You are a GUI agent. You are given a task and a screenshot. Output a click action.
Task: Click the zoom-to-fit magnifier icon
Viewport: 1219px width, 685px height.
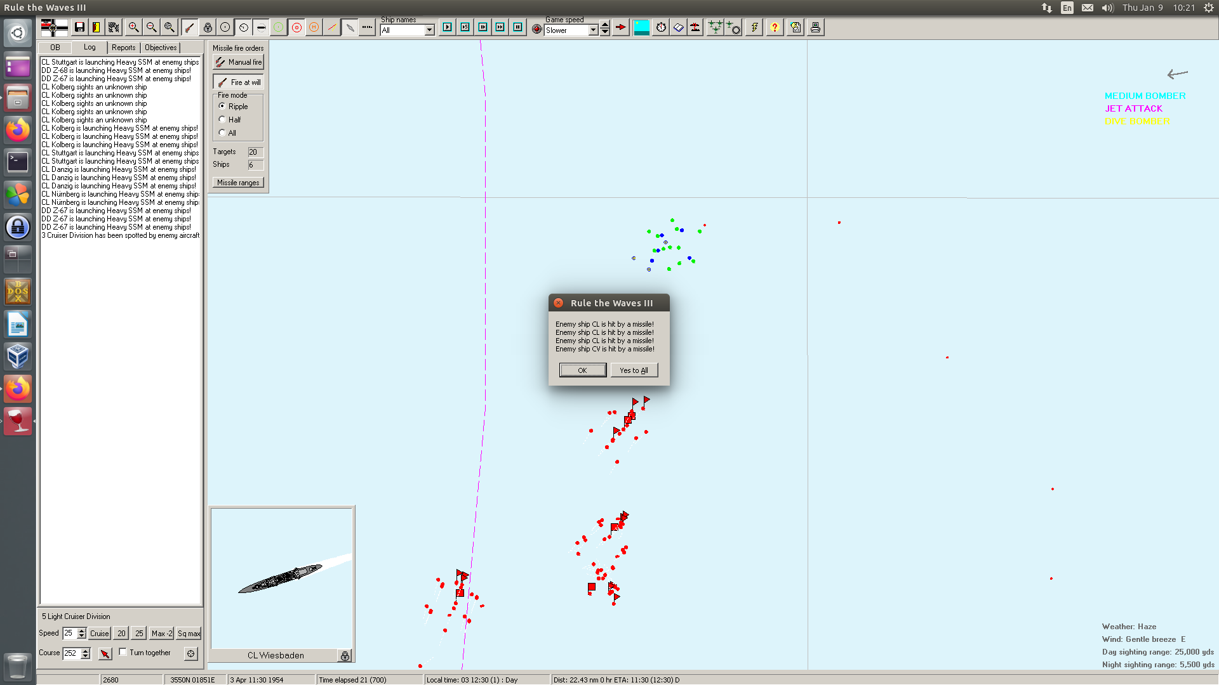(x=169, y=27)
